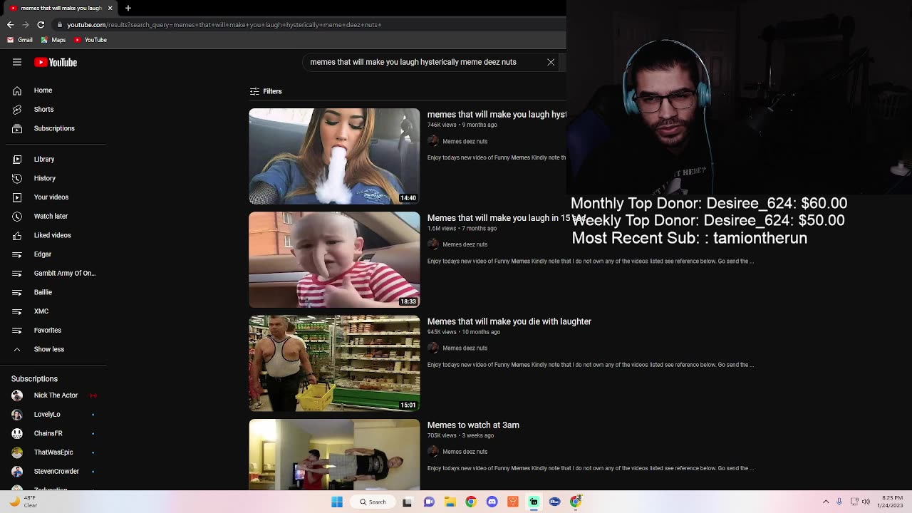Image resolution: width=912 pixels, height=513 pixels.
Task: Close the YouTube browser tab
Action: [110, 9]
